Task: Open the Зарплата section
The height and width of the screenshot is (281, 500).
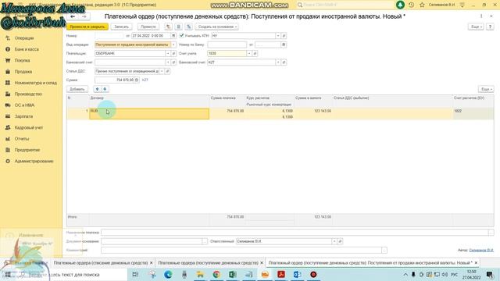Action: tap(23, 116)
